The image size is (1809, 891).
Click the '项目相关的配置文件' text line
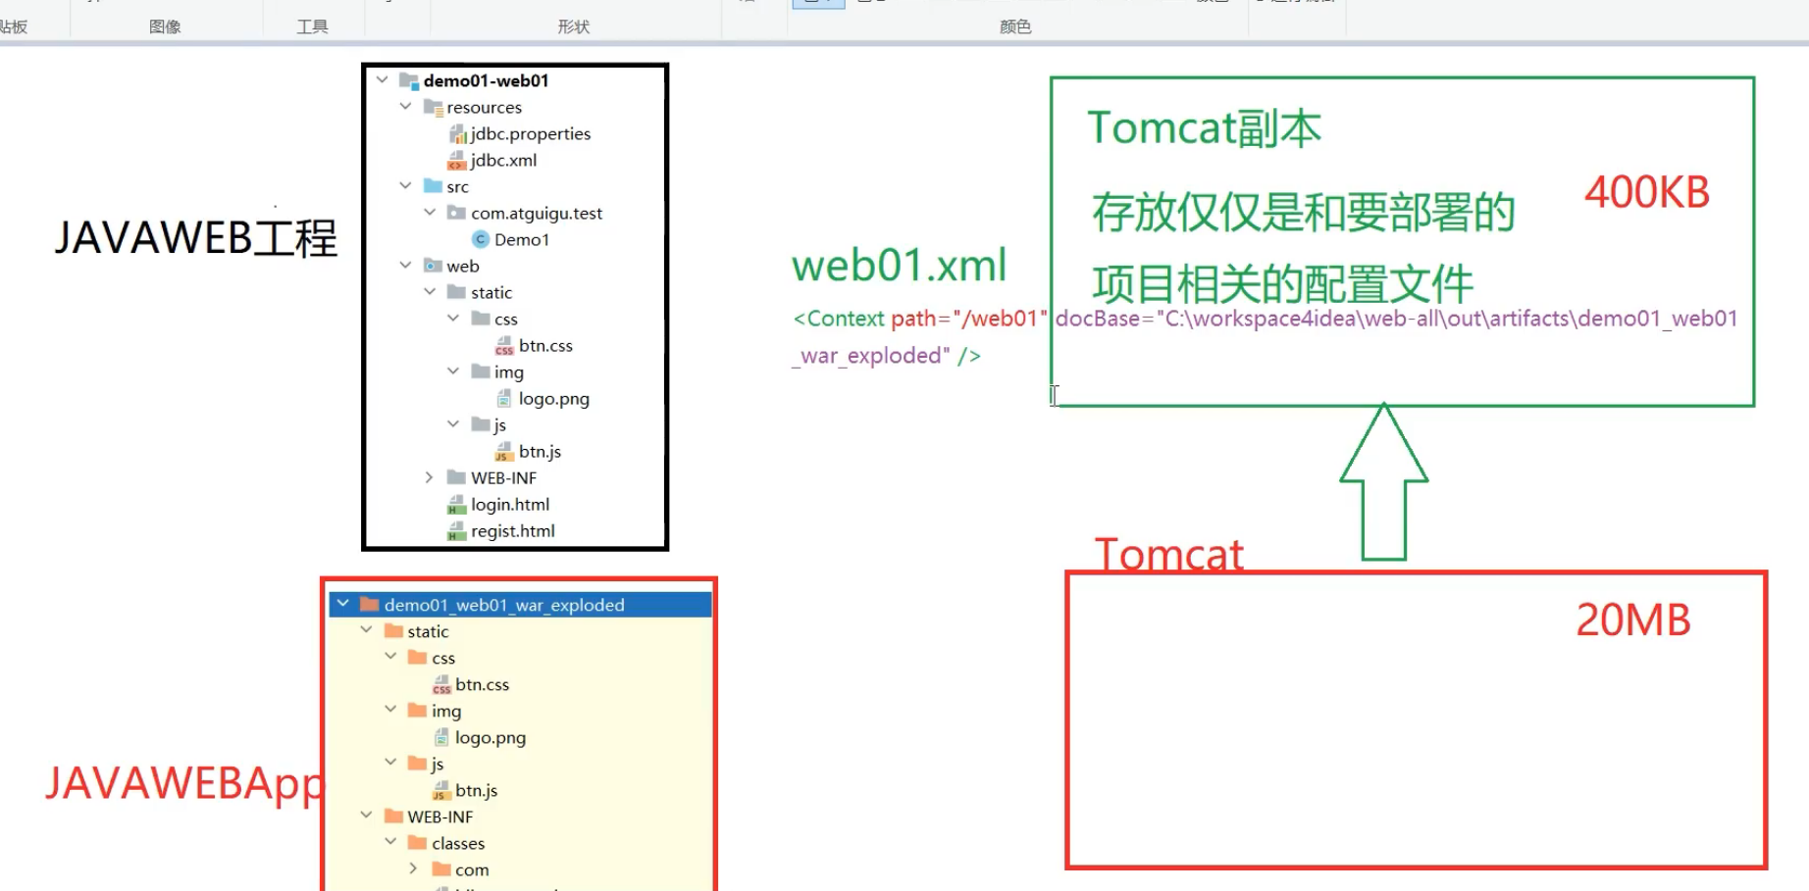tap(1283, 284)
